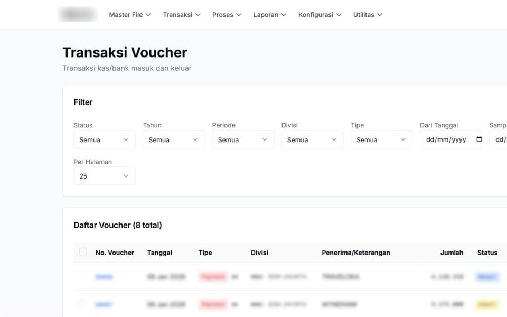Screen dimensions: 507x317
Task: Open the second row's voucher number link
Action: click(x=104, y=304)
